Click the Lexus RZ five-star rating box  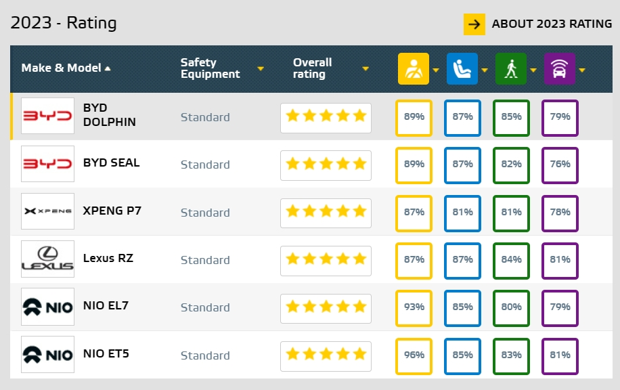326,259
